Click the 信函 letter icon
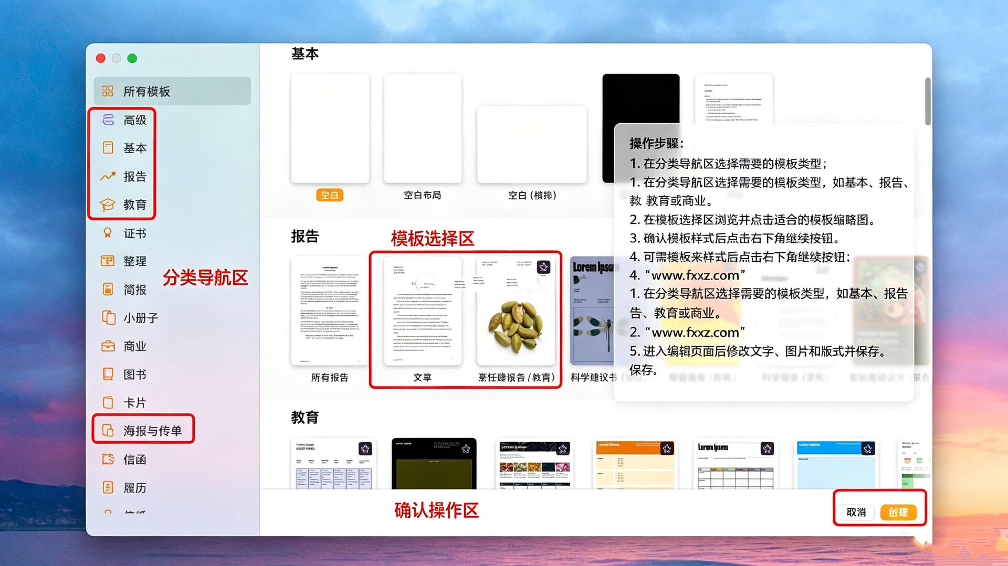 (x=108, y=459)
